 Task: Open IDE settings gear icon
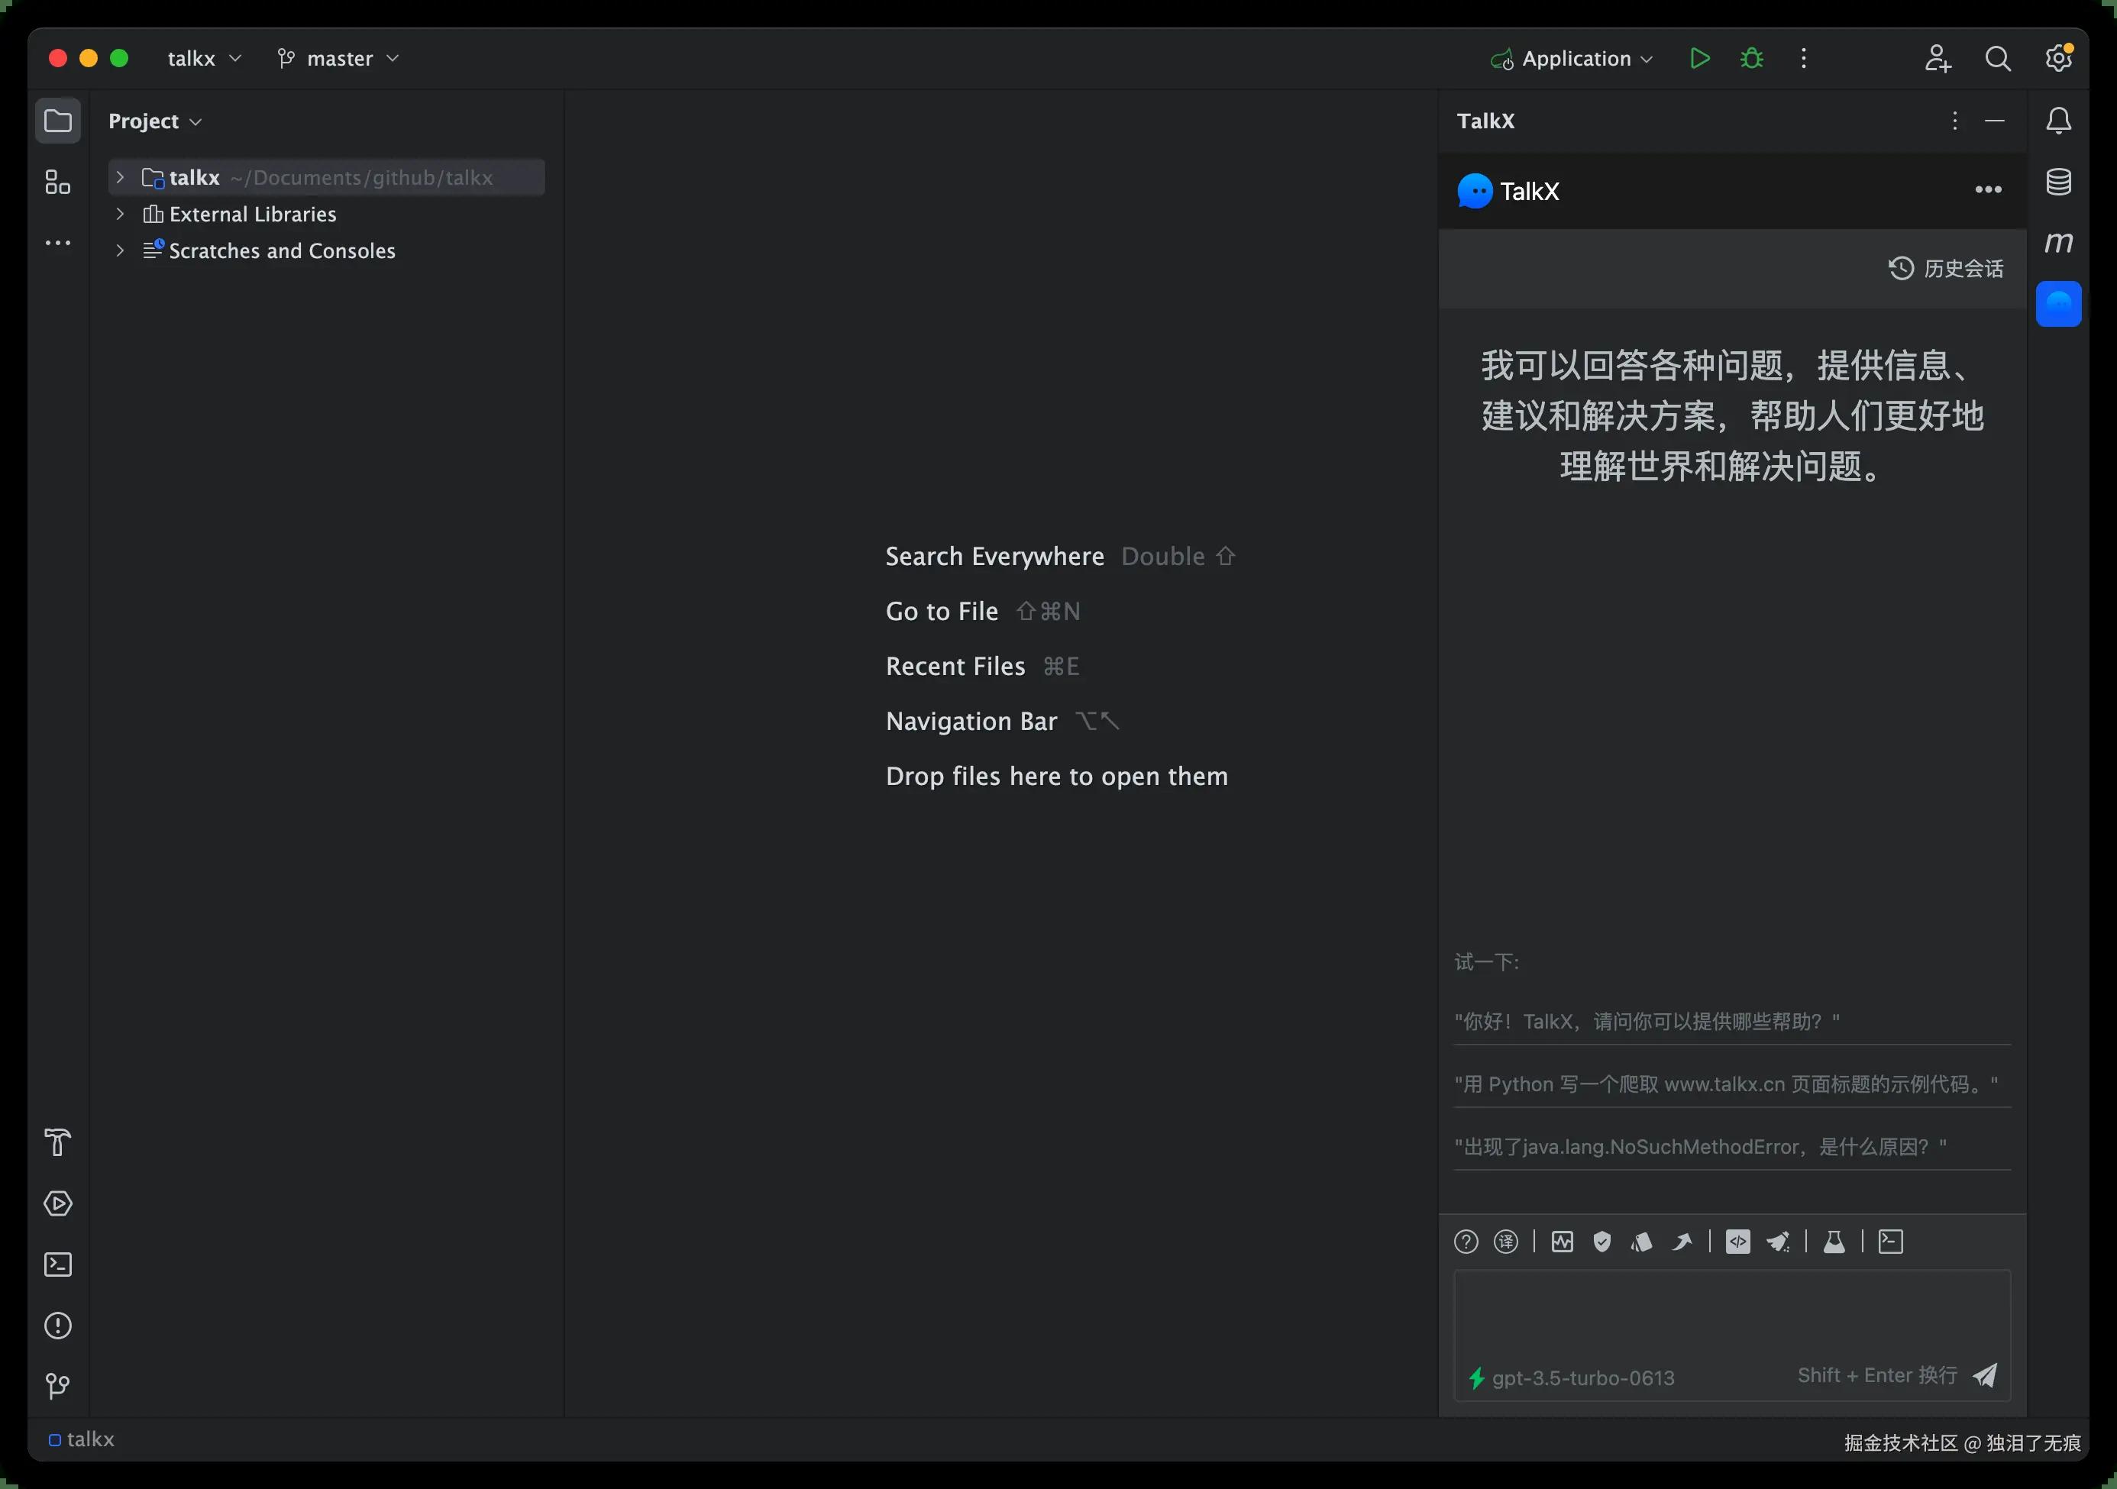[x=2058, y=58]
